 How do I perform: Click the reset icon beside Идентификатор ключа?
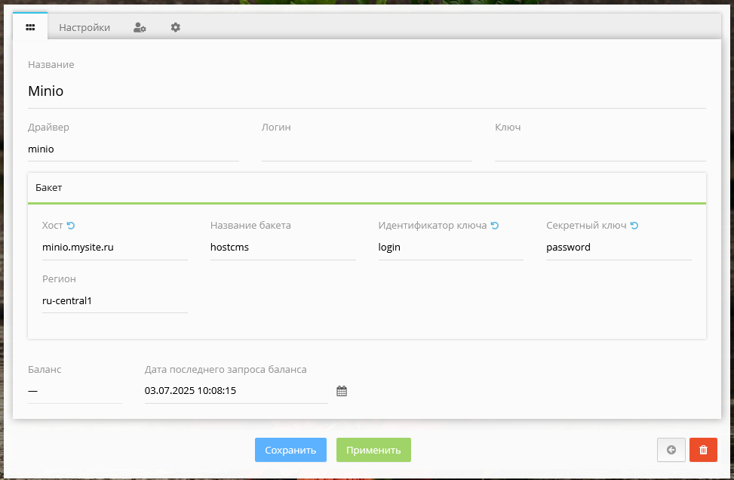point(495,226)
